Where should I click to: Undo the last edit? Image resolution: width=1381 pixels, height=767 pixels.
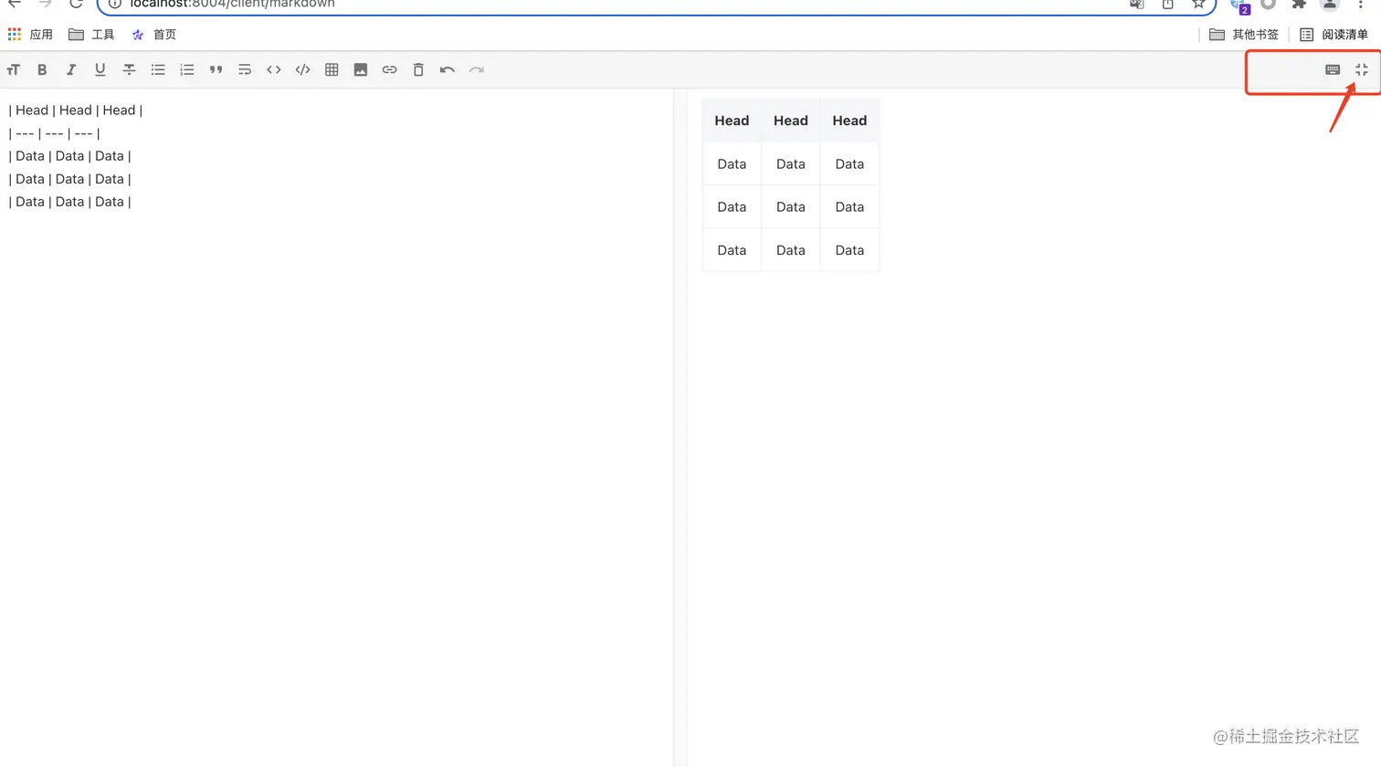point(448,69)
